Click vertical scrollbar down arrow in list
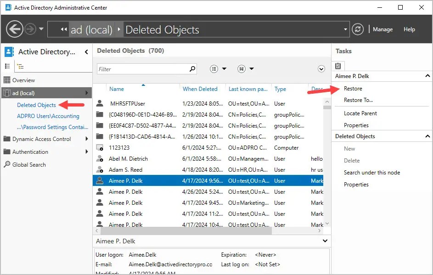Image resolution: width=433 pixels, height=275 pixels. [327, 224]
